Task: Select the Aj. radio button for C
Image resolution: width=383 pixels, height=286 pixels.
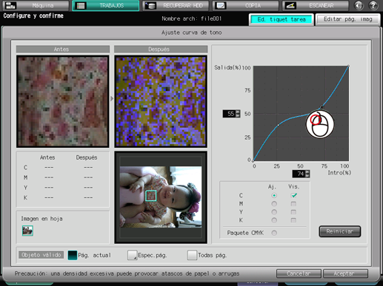Action: click(274, 195)
